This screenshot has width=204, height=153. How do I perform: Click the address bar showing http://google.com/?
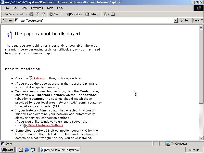[96, 21]
